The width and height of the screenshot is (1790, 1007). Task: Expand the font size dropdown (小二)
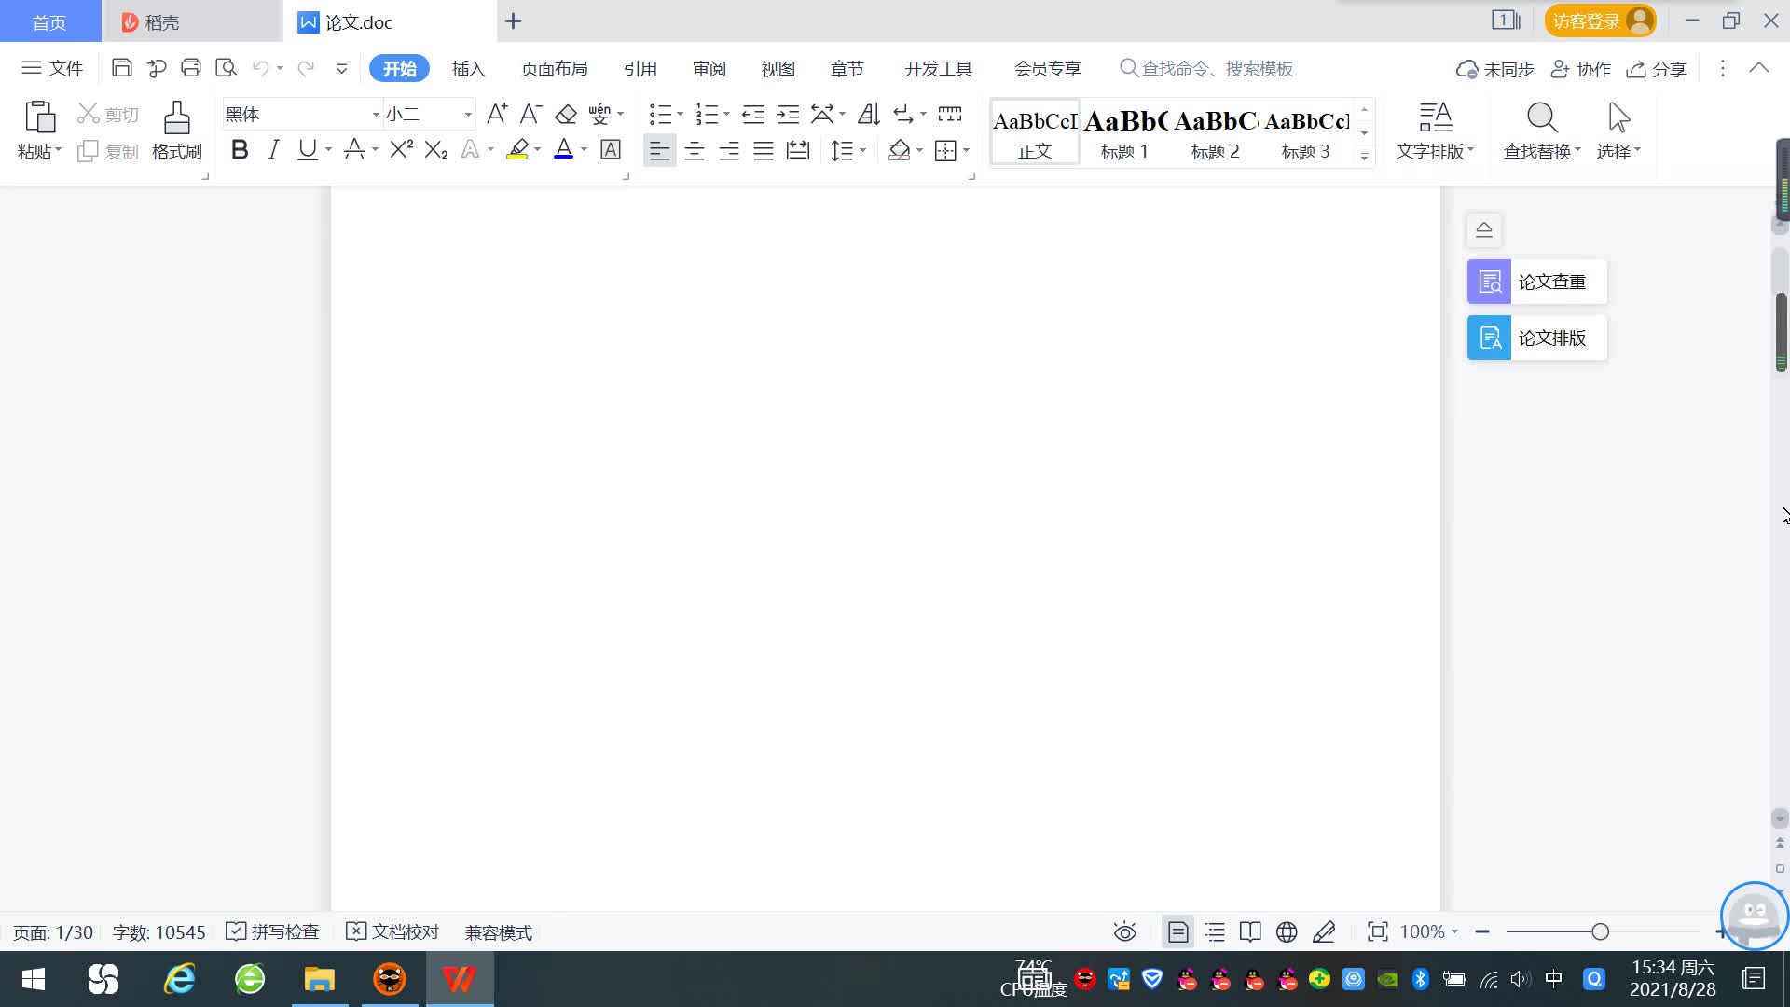[468, 115]
